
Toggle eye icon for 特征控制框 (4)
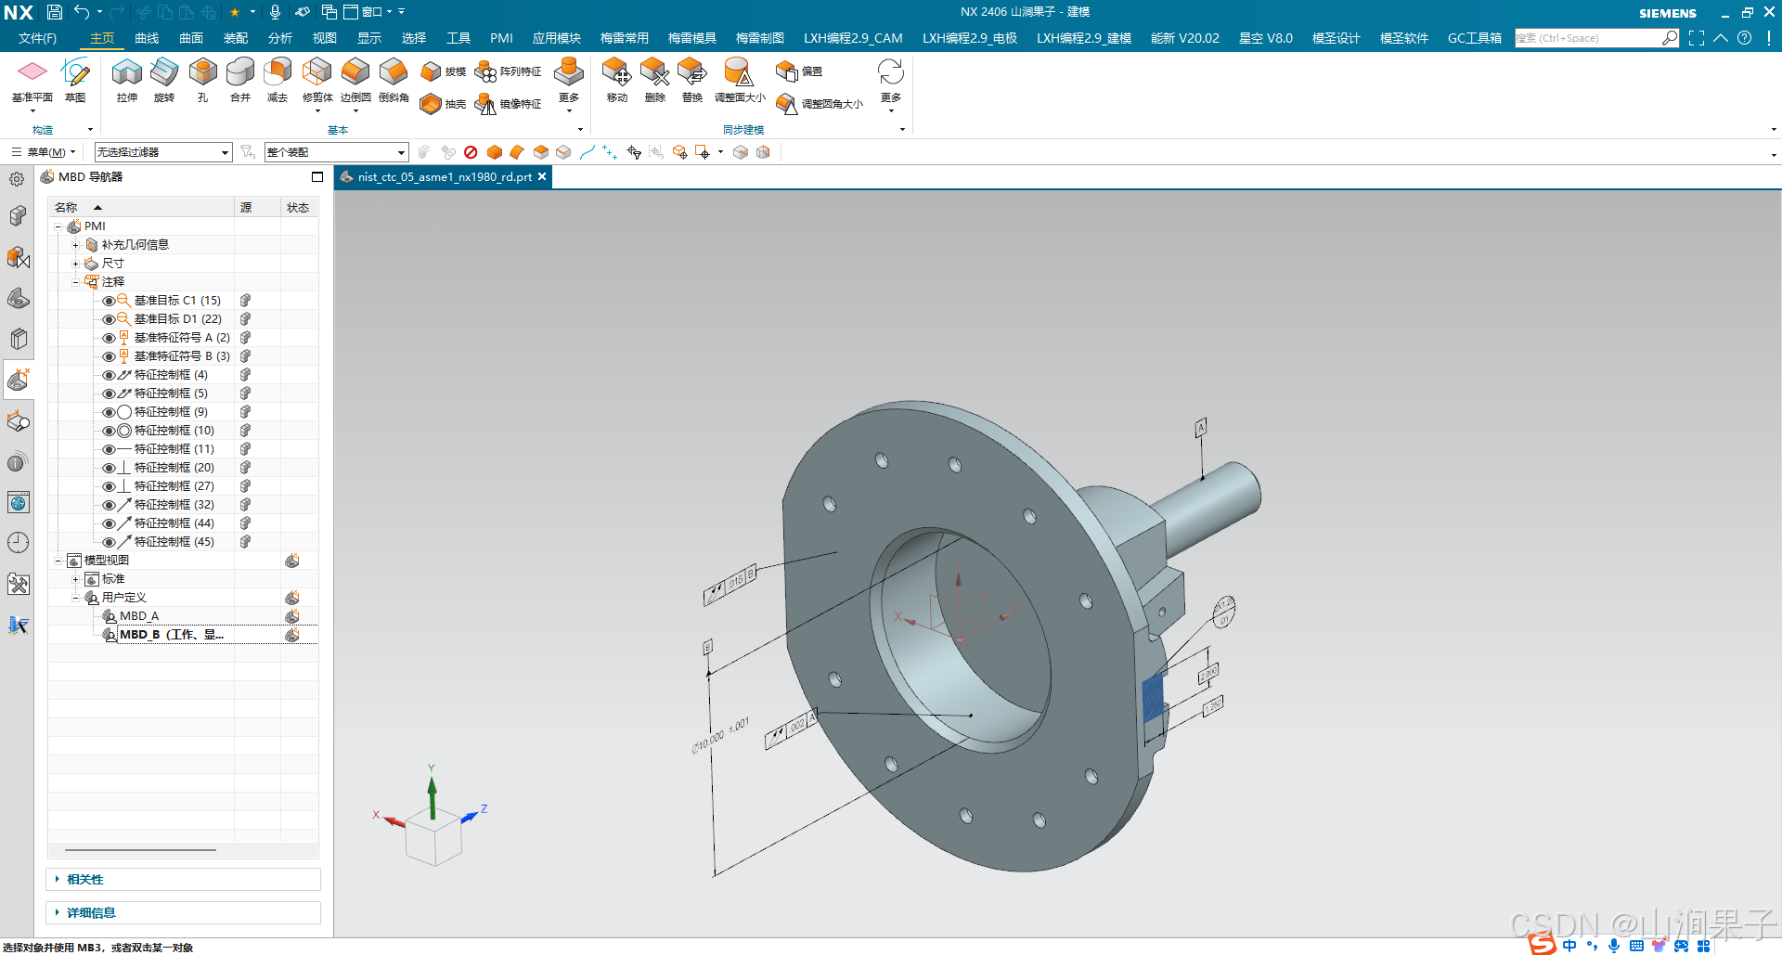click(109, 375)
